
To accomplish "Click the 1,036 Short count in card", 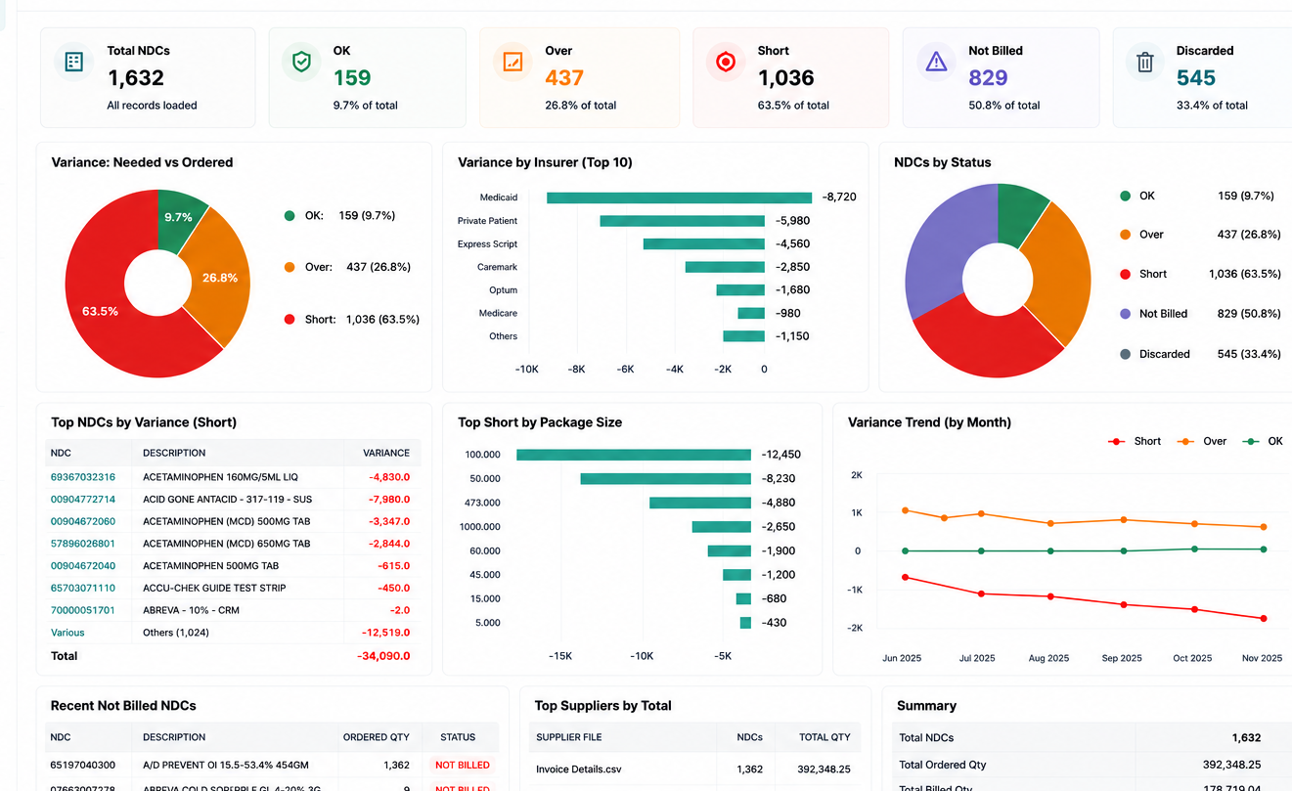I will 785,77.
